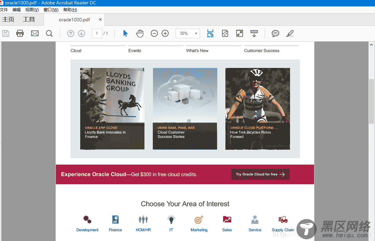Activate the Selection arrow tool
The height and width of the screenshot is (241, 375).
[125, 33]
